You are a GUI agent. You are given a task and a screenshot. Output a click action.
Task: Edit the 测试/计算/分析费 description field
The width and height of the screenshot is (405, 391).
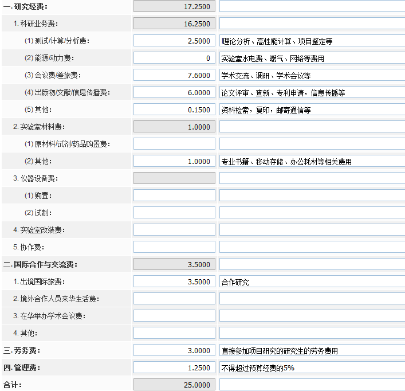pyautogui.click(x=312, y=41)
